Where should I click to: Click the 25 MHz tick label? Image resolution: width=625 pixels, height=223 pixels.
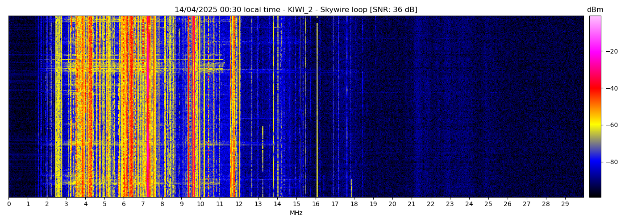(488, 204)
